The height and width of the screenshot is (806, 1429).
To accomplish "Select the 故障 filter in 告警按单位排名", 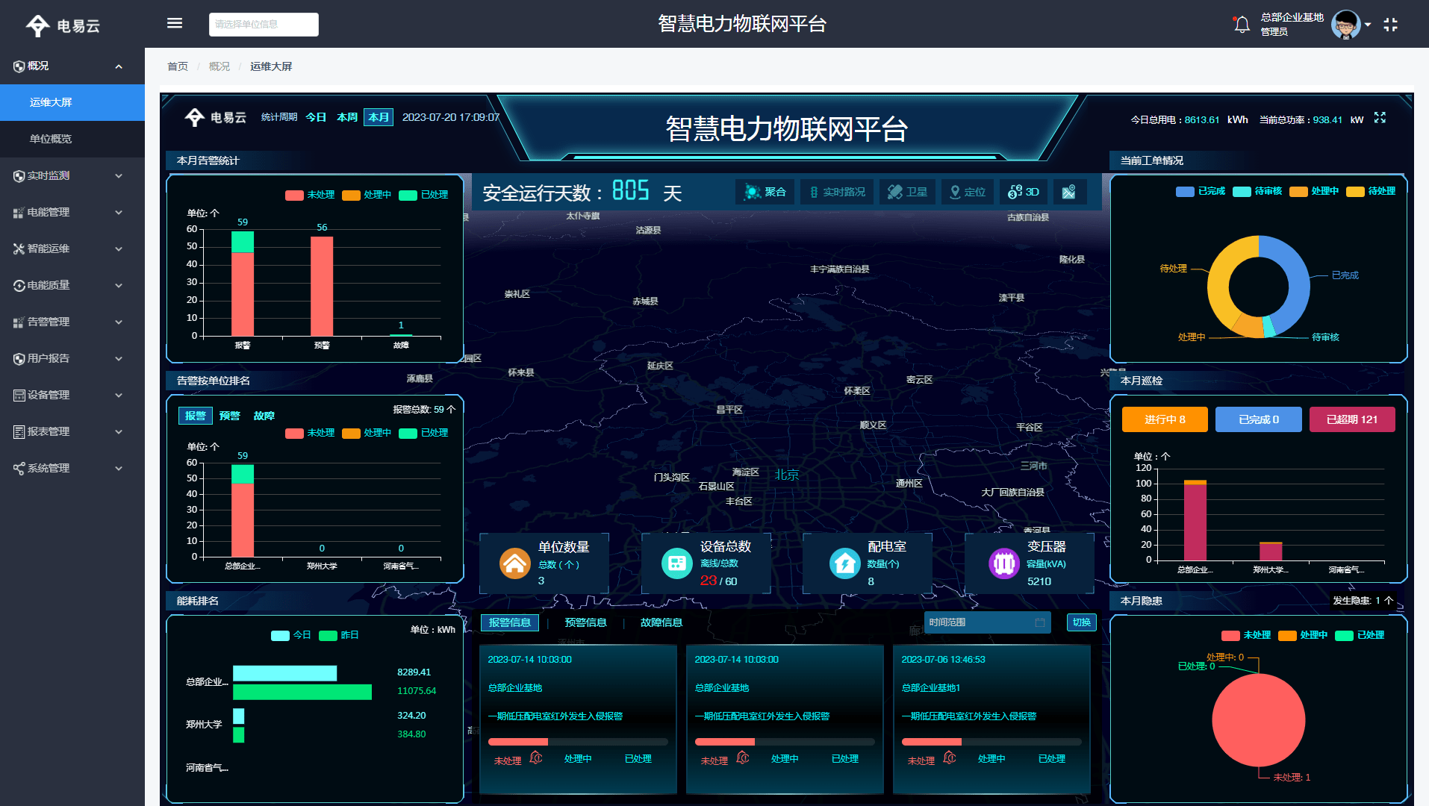I will (264, 416).
